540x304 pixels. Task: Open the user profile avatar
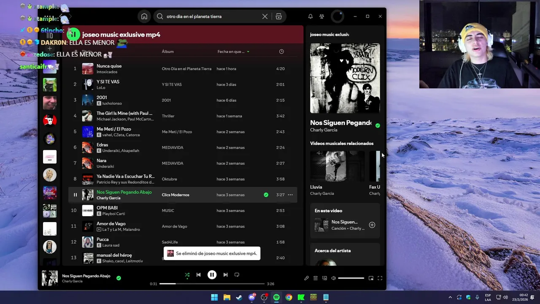337,16
